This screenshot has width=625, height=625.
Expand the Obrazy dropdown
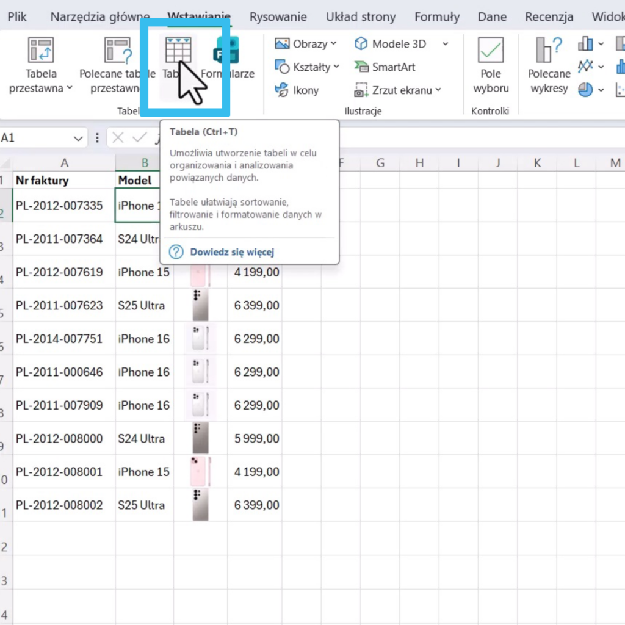pos(333,44)
